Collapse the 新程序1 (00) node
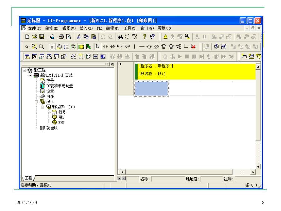Image resolution: width=281 pixels, height=211 pixels. coord(42,107)
